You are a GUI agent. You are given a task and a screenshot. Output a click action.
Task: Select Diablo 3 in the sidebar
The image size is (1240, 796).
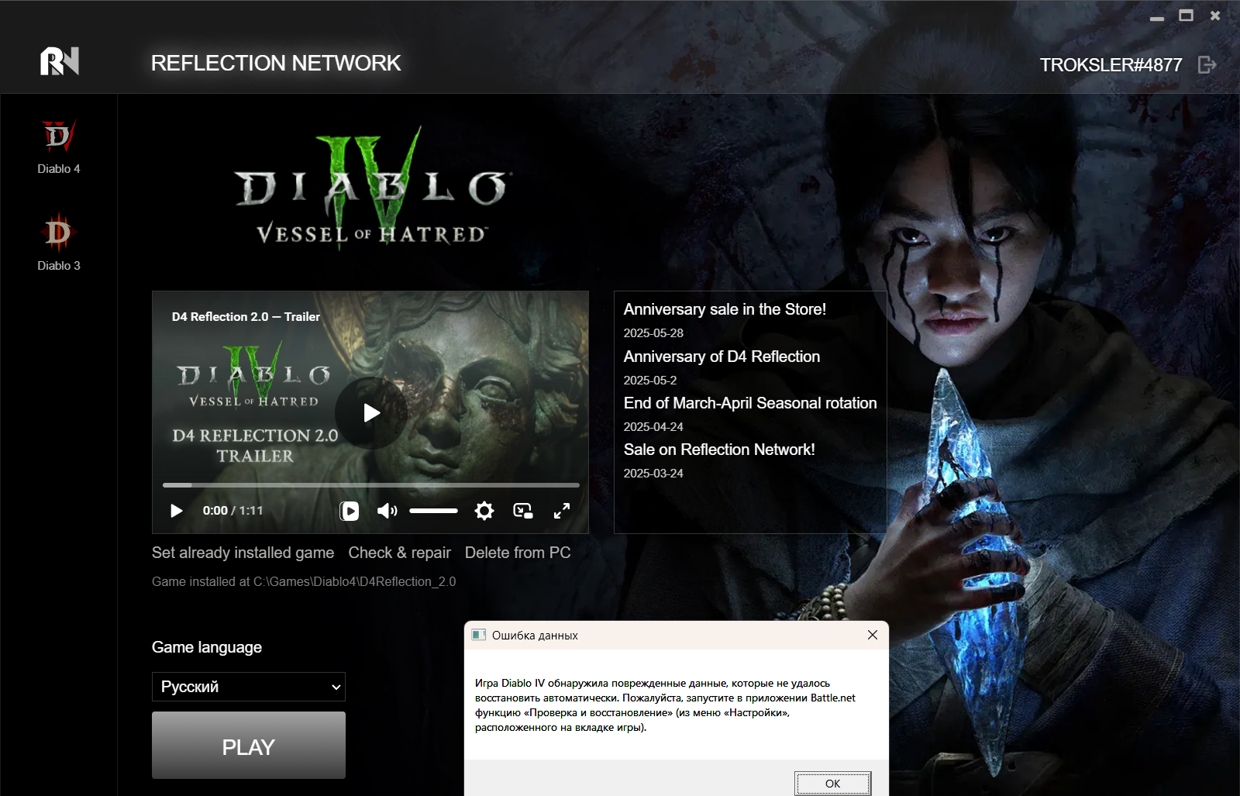[x=58, y=243]
